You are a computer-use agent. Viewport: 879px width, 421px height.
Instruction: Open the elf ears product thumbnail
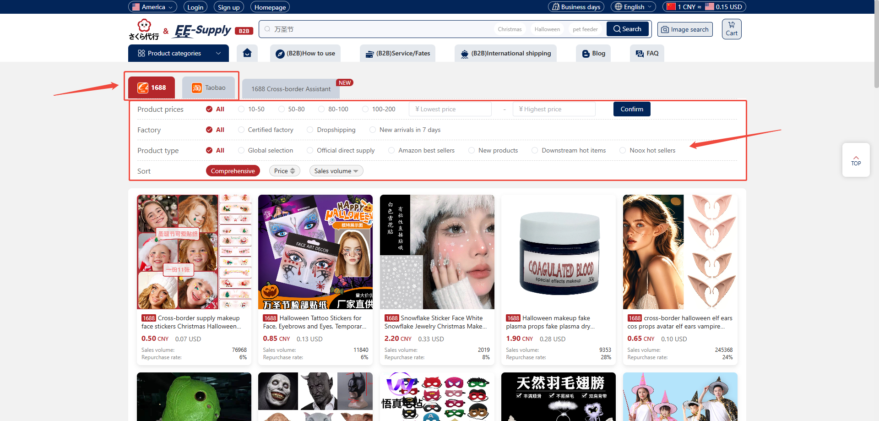coord(680,252)
